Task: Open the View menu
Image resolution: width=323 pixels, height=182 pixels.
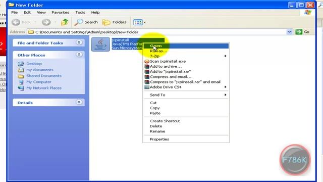Action: (x=41, y=12)
